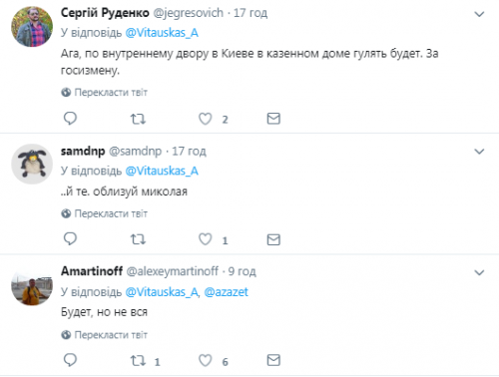Like the samdnp tweet

[206, 239]
